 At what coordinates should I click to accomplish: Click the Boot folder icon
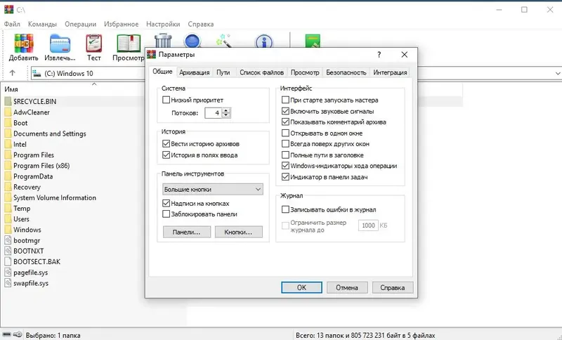(x=8, y=123)
